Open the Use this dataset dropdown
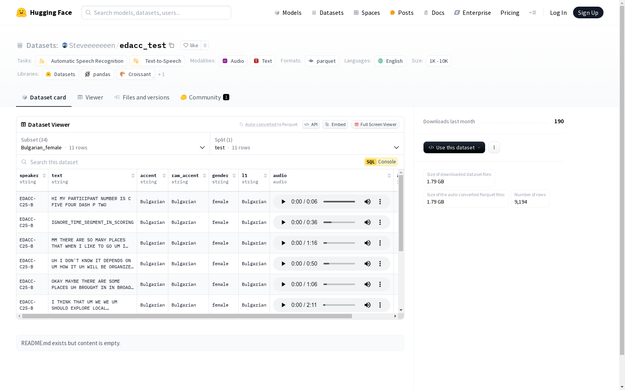 (454, 147)
